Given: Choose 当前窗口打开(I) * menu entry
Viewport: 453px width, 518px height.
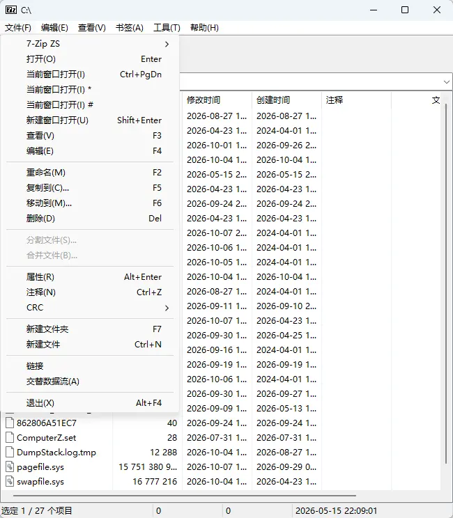Looking at the screenshot, I should click(x=90, y=90).
